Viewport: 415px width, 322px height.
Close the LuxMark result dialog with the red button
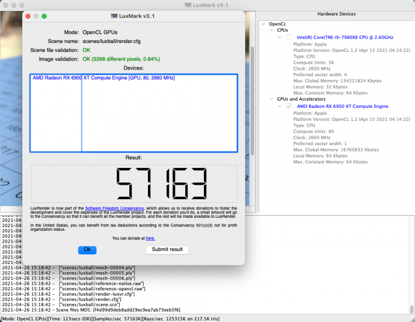click(28, 16)
